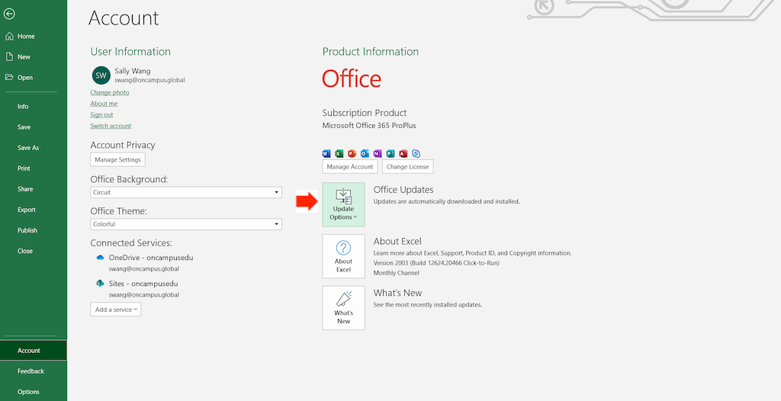Click the Sally Wang user name
The width and height of the screenshot is (781, 401).
(133, 71)
